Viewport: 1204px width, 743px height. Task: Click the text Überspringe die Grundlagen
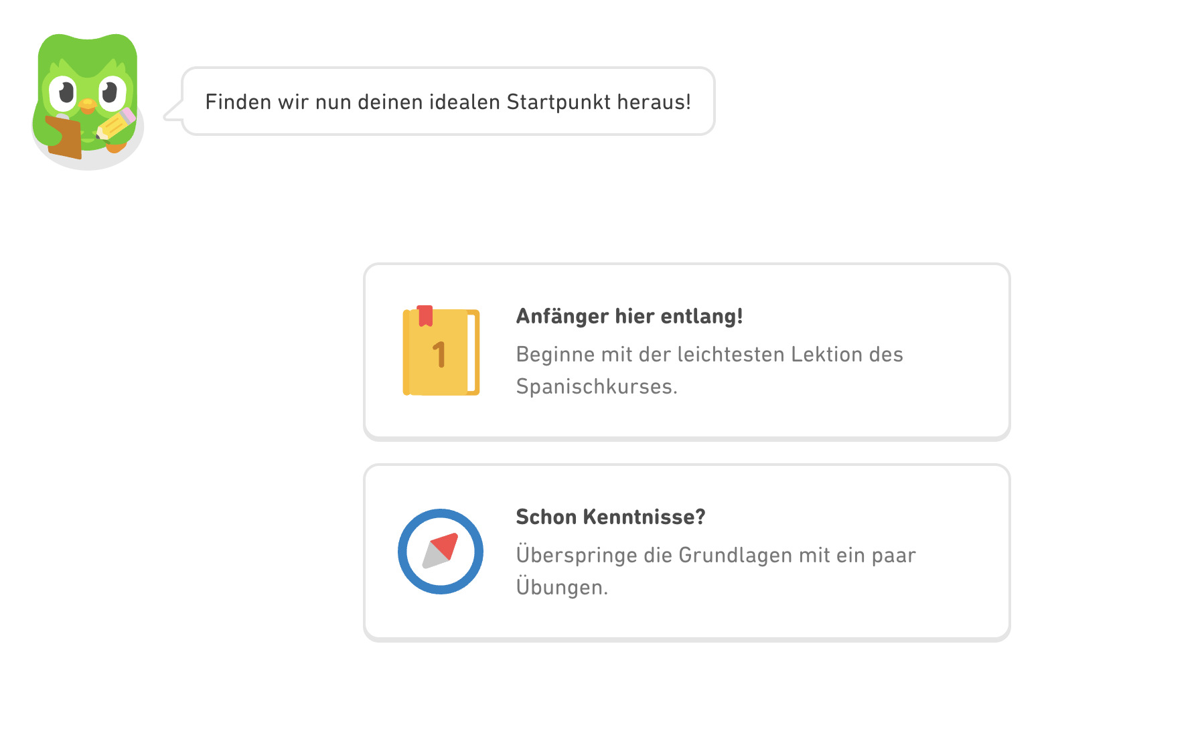[x=717, y=554]
